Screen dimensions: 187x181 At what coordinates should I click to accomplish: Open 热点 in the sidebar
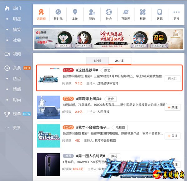[x=17, y=79]
